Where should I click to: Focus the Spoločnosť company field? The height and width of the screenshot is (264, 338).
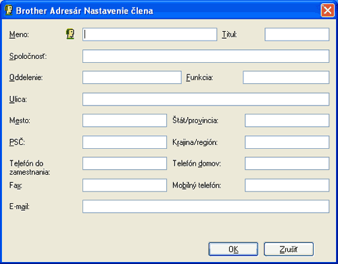click(x=206, y=56)
